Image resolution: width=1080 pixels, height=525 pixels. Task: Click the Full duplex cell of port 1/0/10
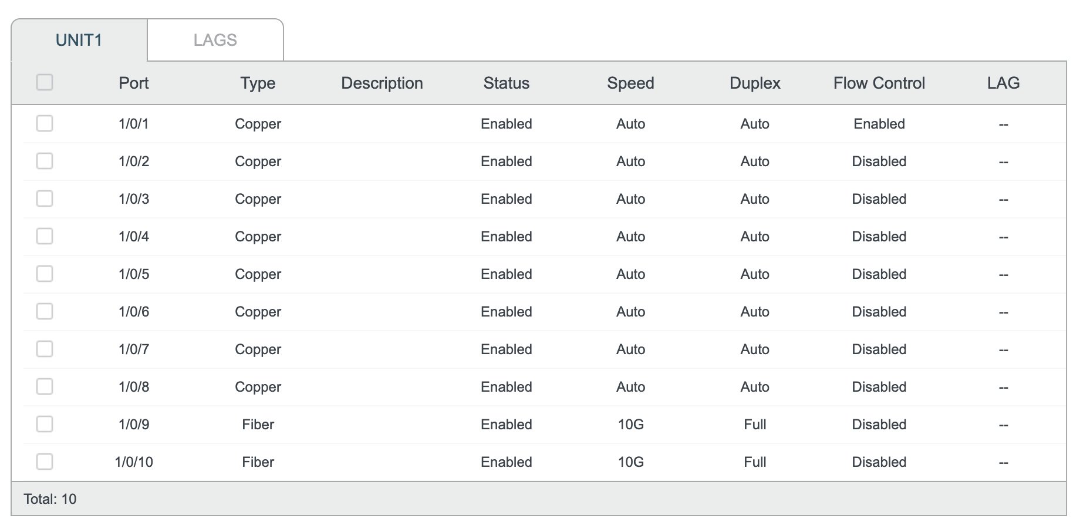(755, 462)
